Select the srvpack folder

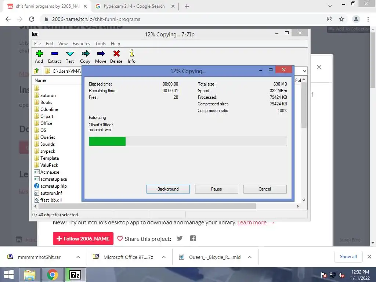(44, 151)
